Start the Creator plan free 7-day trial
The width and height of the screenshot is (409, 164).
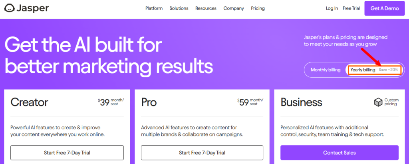(67, 153)
